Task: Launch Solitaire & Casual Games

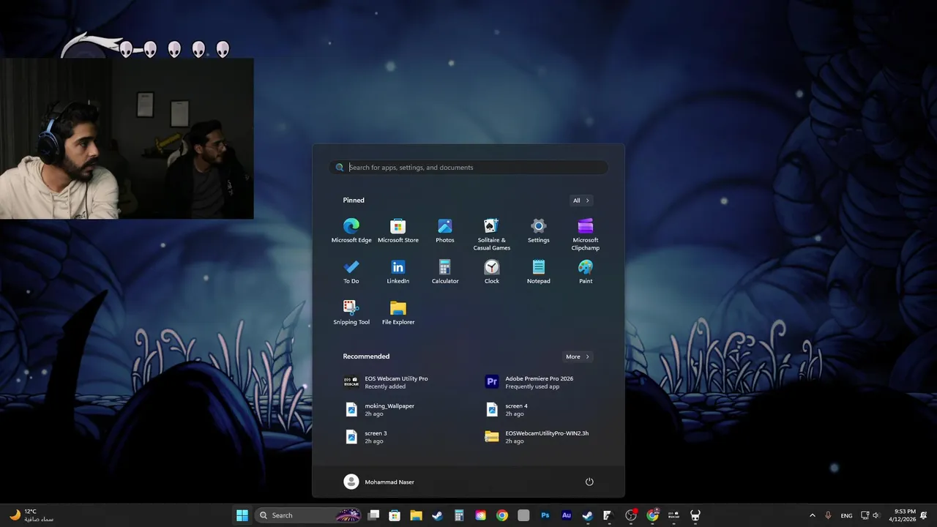Action: click(x=492, y=234)
